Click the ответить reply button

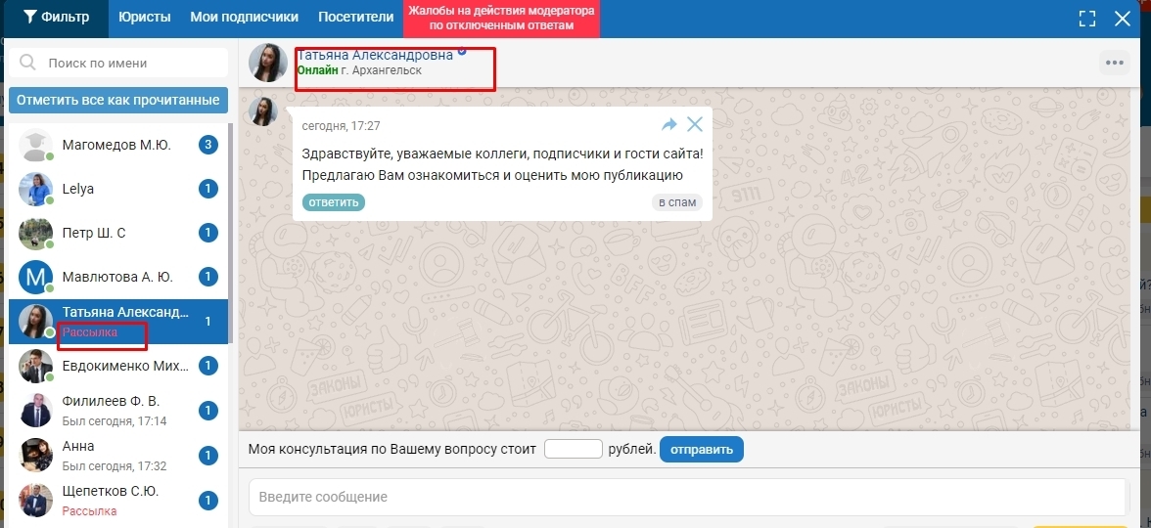click(333, 202)
